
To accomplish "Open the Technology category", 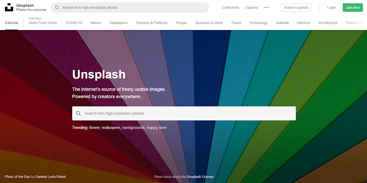I will [x=258, y=23].
